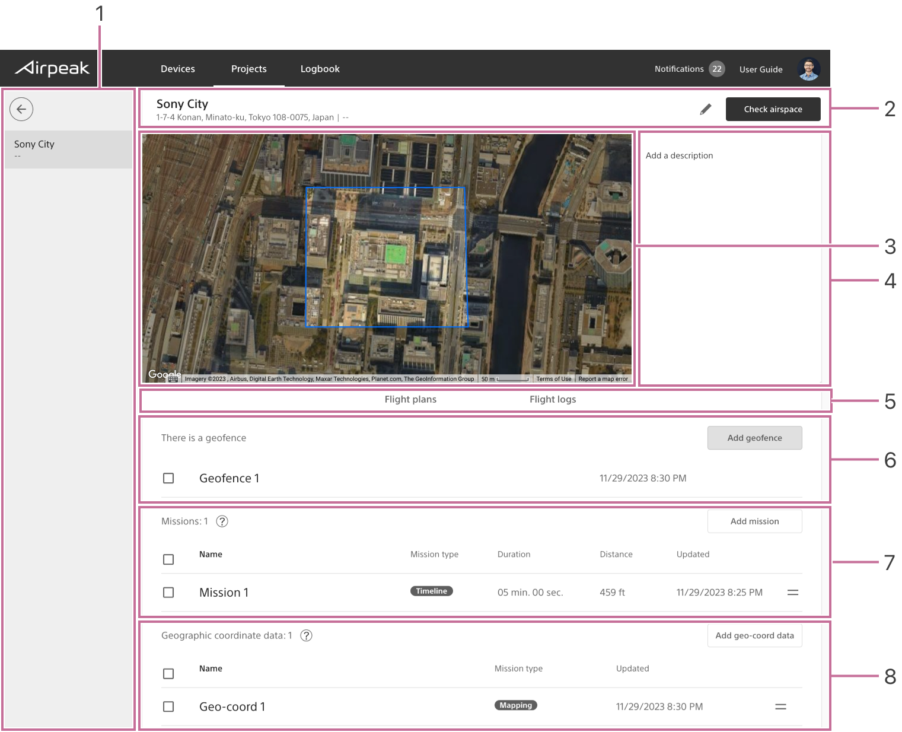Click the Check airspace button
Screen dimensions: 902x732
point(773,109)
